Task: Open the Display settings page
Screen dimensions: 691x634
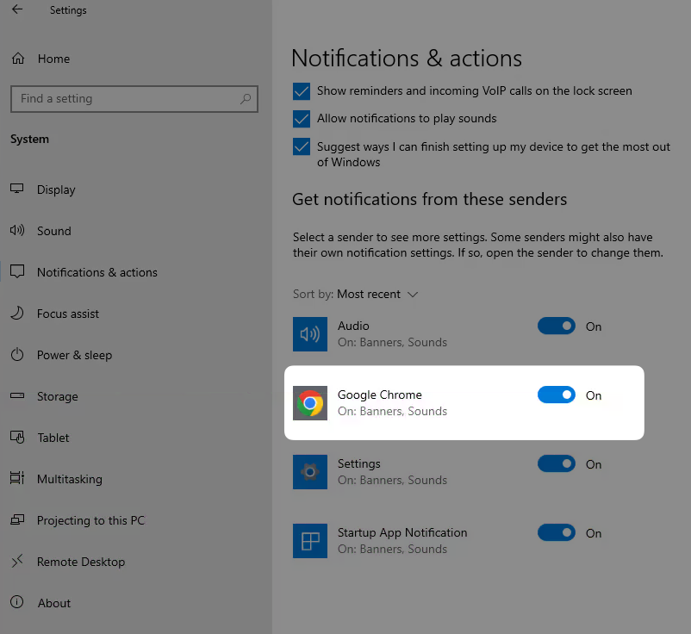Action: [x=56, y=190]
